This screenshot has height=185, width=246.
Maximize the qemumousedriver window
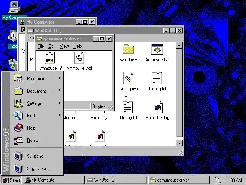[x=102, y=39]
